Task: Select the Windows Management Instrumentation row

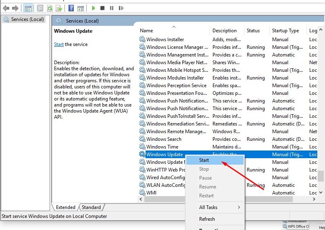Action: pos(227,55)
